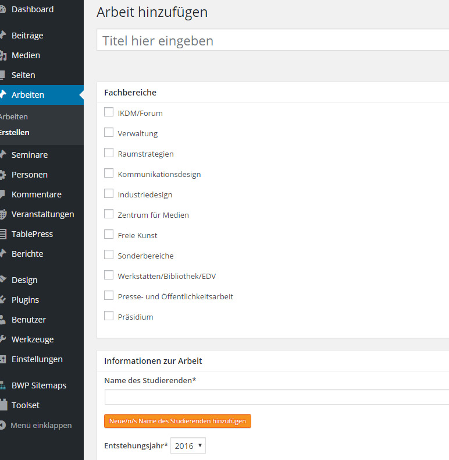Enable the Kommunikationsdesign checkbox
This screenshot has height=460, width=449.
coord(109,173)
